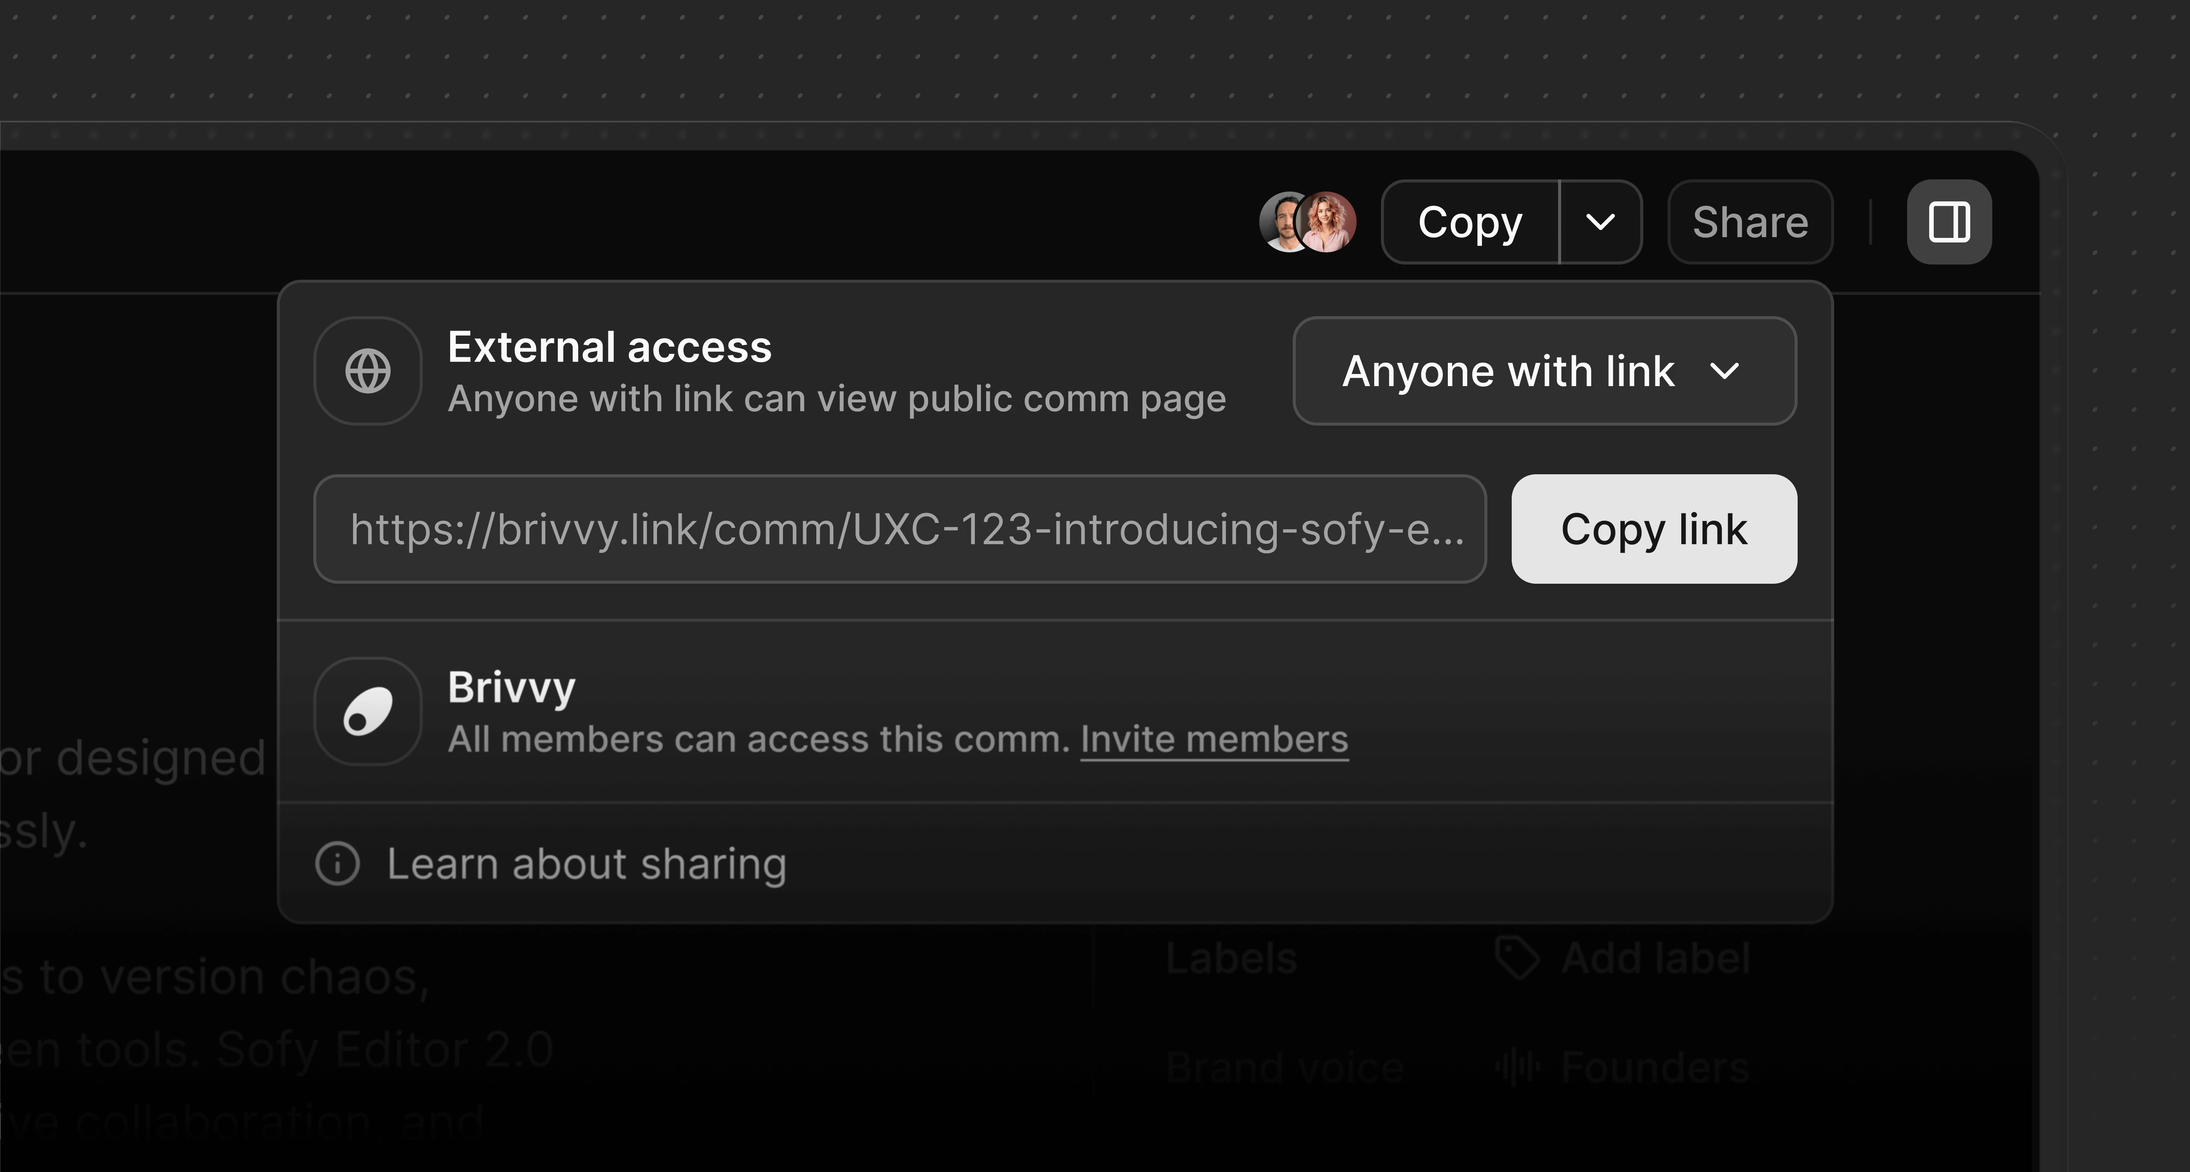Click the Add label tag icon
Viewport: 2190px width, 1172px height.
pos(1519,956)
